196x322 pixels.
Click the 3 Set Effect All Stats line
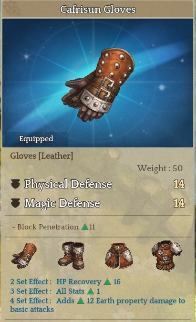coord(55,291)
